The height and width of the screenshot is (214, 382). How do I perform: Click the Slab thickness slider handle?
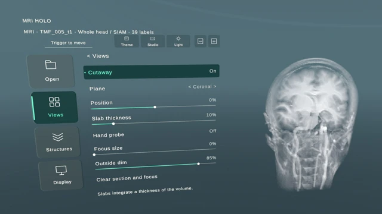(x=113, y=124)
